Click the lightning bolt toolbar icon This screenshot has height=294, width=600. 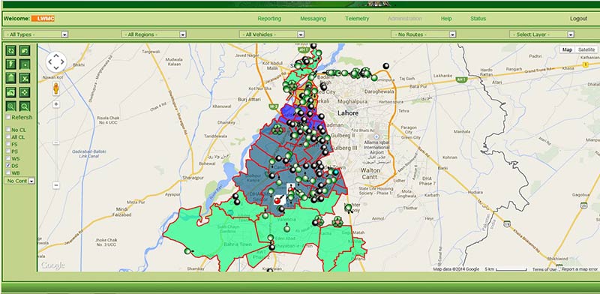coord(10,64)
